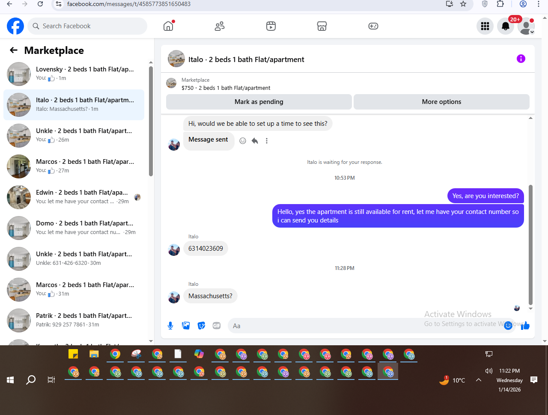The image size is (548, 415).
Task: Open the Facebook logo home link
Action: click(15, 26)
